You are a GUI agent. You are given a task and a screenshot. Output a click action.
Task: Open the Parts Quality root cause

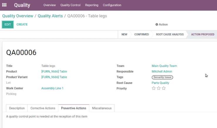tap(160, 83)
